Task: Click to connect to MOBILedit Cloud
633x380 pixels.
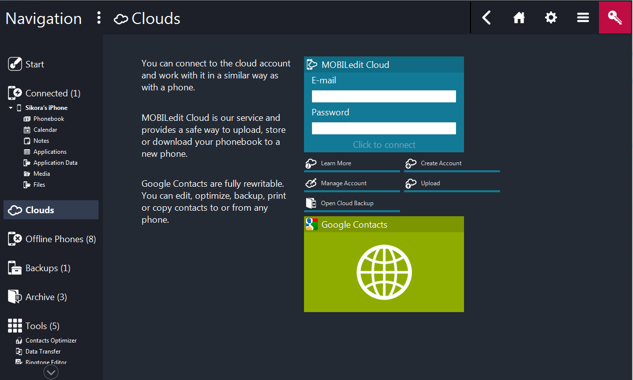Action: pyautogui.click(x=384, y=145)
